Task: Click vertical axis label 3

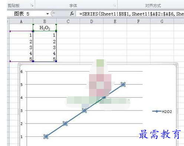Action: 22,111
